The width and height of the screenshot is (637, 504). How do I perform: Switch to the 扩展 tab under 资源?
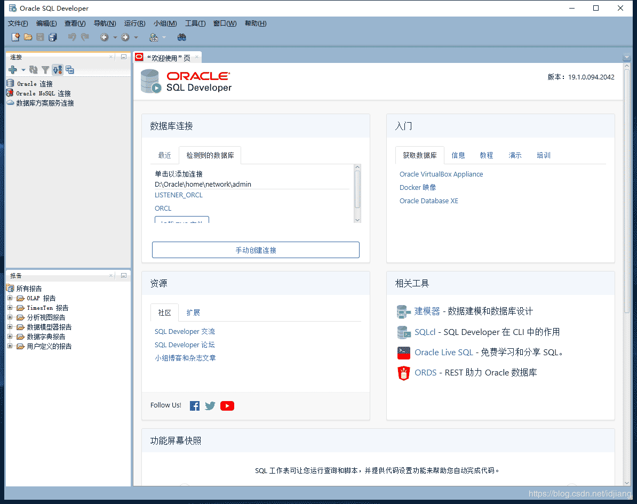pos(193,313)
